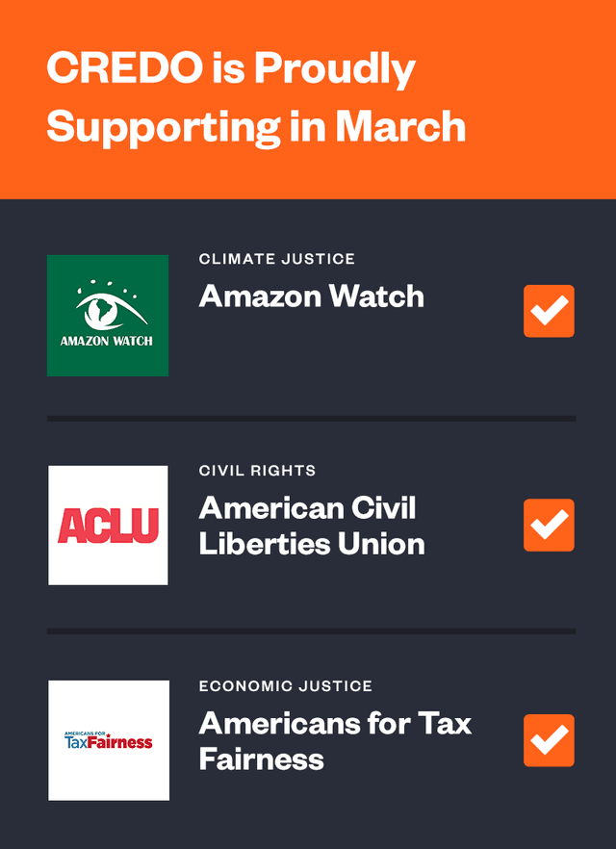This screenshot has width=616, height=849.
Task: Check the Amazon Watch orange checkbox
Action: [x=549, y=311]
